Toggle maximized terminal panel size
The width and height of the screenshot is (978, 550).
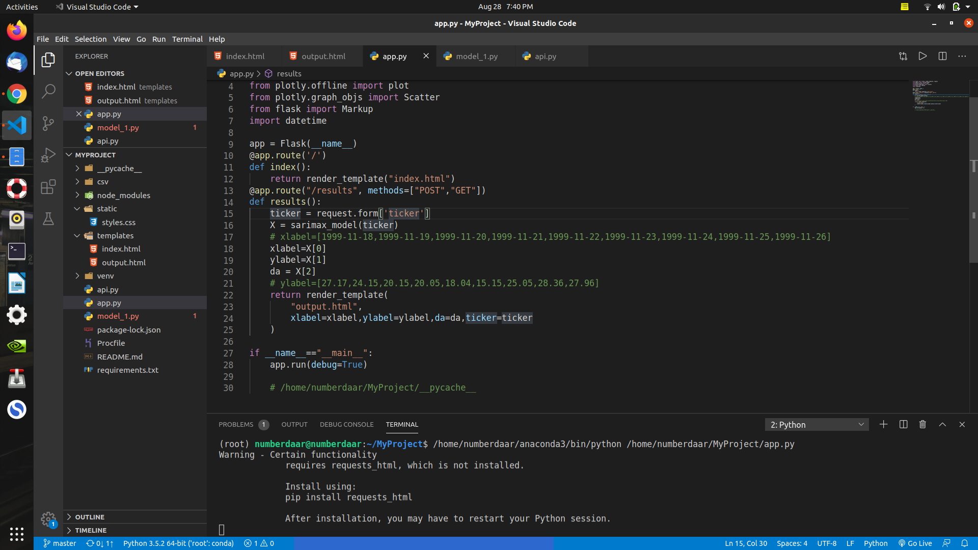click(942, 424)
